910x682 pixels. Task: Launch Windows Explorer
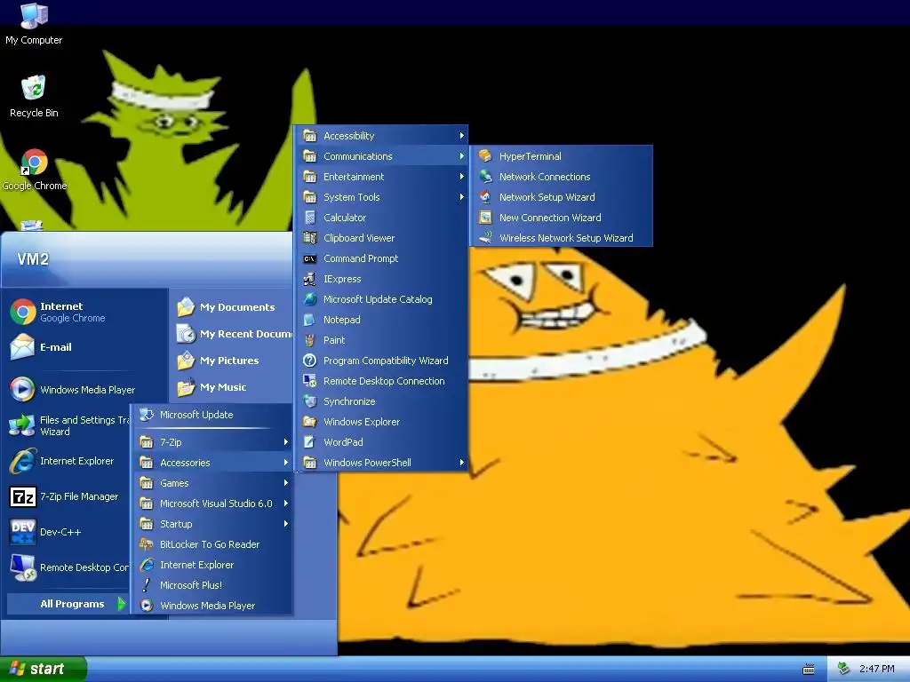pyautogui.click(x=382, y=422)
